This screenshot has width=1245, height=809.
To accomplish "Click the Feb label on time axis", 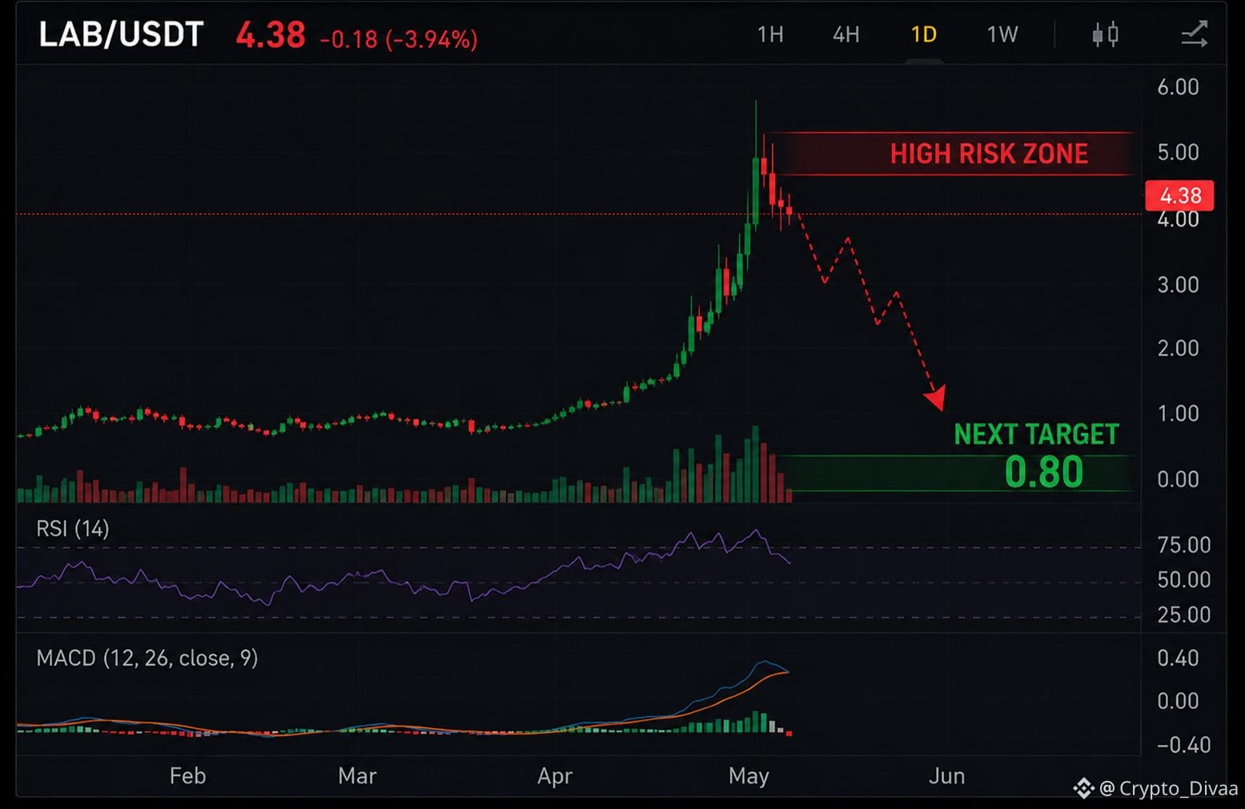I will (x=188, y=776).
